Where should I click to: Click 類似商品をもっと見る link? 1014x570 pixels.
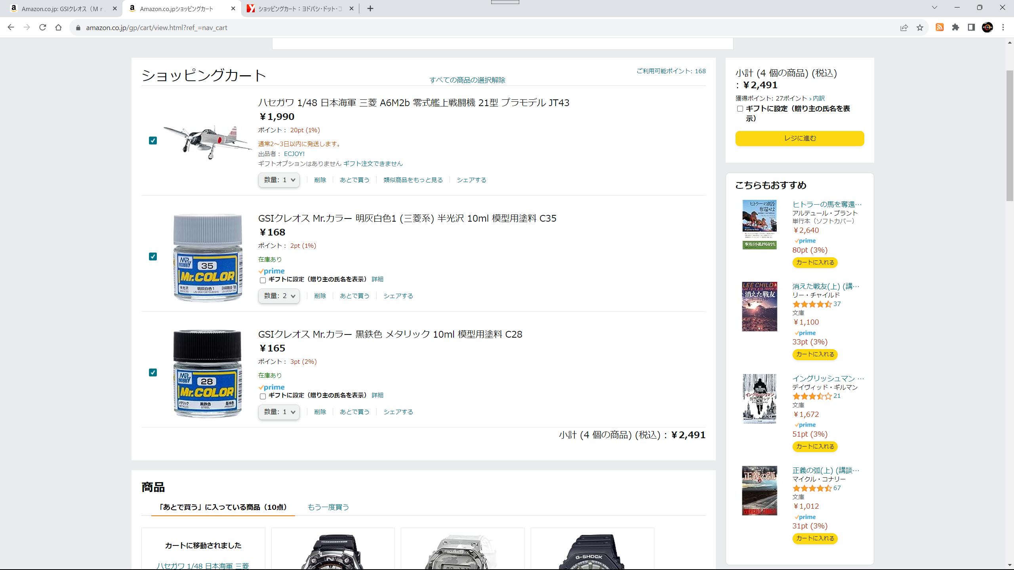tap(413, 180)
